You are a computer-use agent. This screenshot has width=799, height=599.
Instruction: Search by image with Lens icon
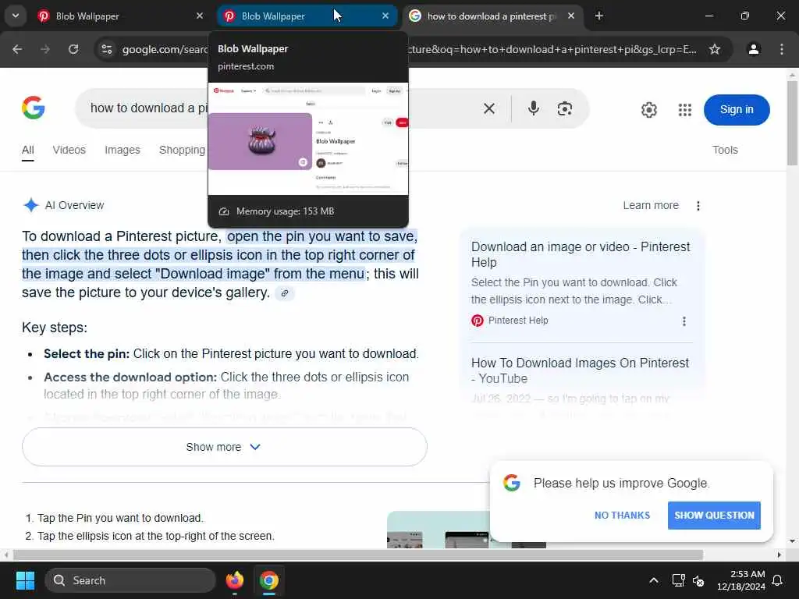(565, 108)
